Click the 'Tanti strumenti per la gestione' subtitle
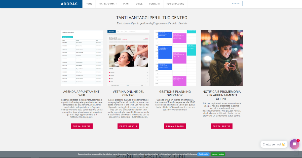 pyautogui.click(x=152, y=23)
